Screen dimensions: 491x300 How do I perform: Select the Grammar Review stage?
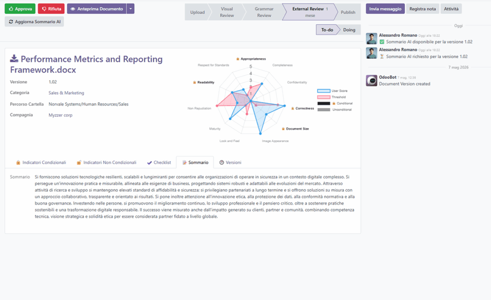264,12
